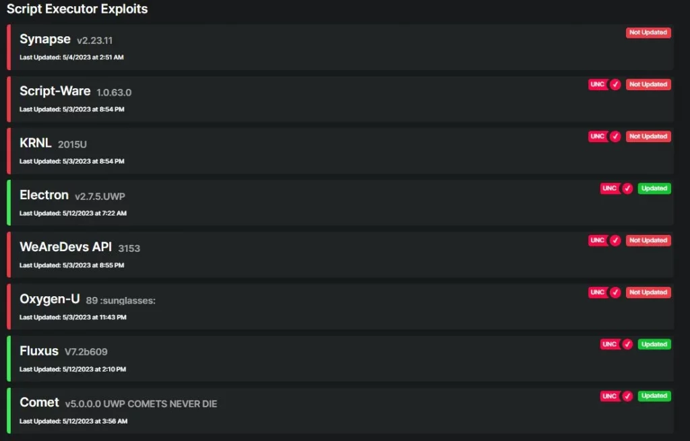
Task: Click the UNC checkmark icon for Script-Ware
Action: (615, 85)
